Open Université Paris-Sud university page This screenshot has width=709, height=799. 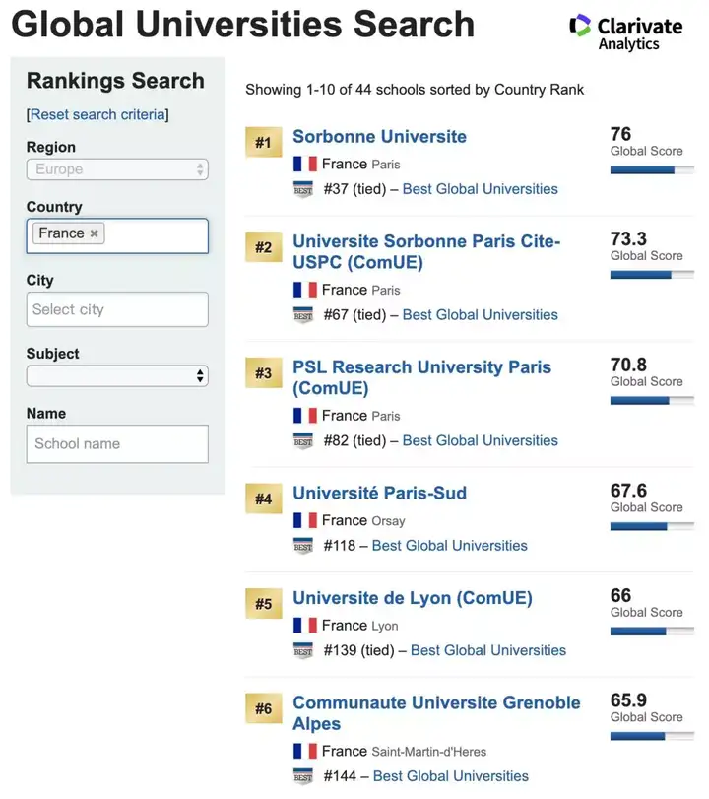click(x=379, y=493)
